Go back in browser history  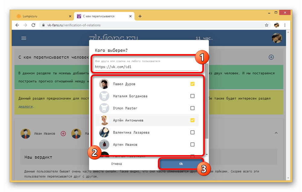coord(17,25)
